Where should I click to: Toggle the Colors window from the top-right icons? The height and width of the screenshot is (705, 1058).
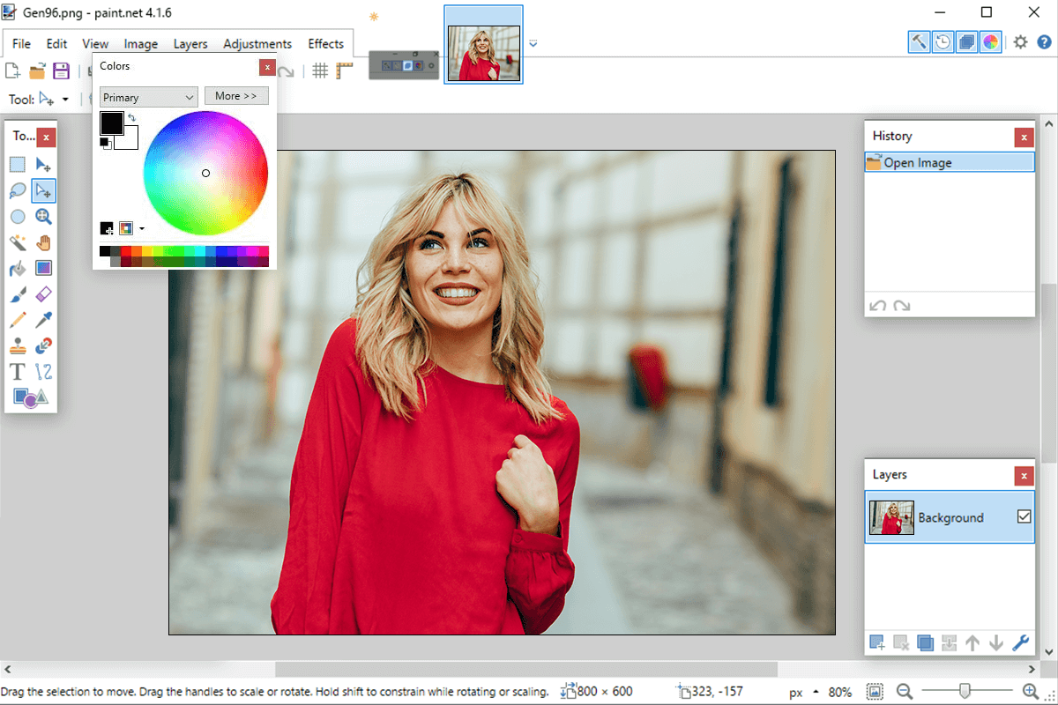tap(990, 41)
